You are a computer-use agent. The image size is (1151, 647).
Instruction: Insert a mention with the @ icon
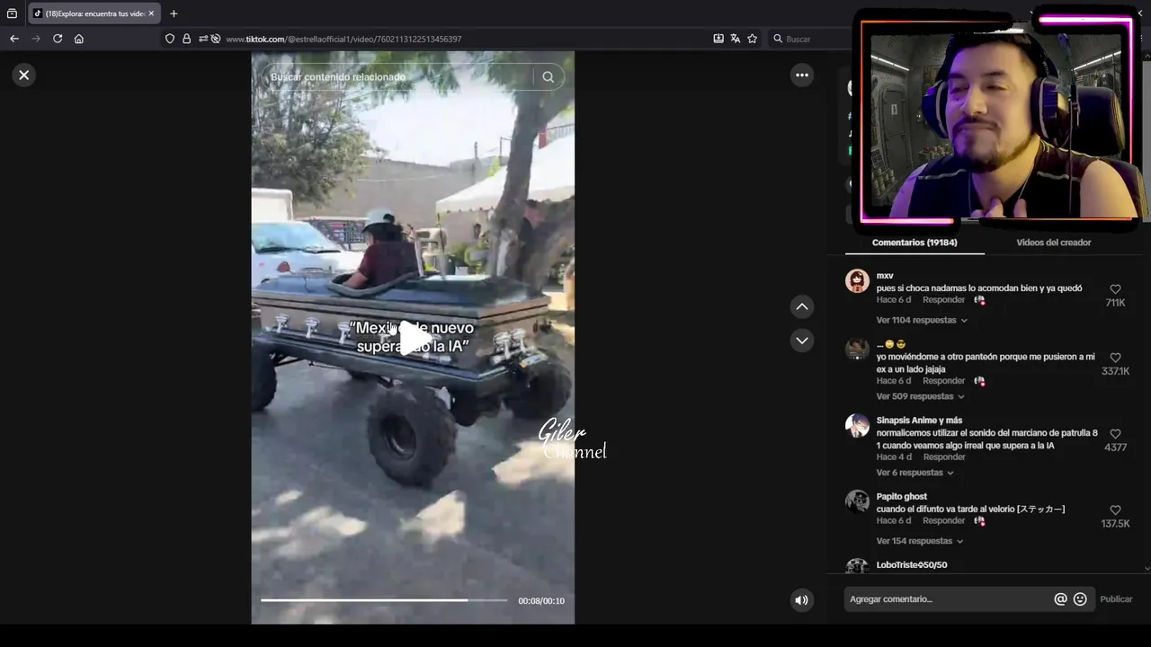(x=1060, y=599)
